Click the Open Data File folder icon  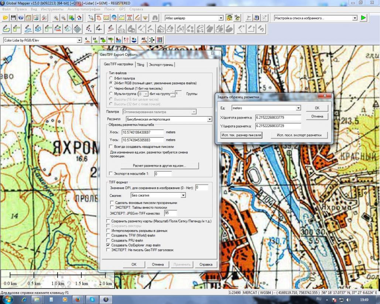[6, 18]
